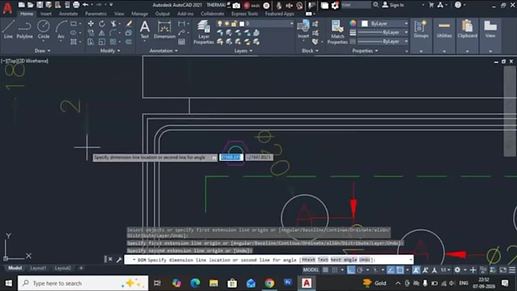
Task: Select the Mirror tool in Modify
Action: coord(102,33)
